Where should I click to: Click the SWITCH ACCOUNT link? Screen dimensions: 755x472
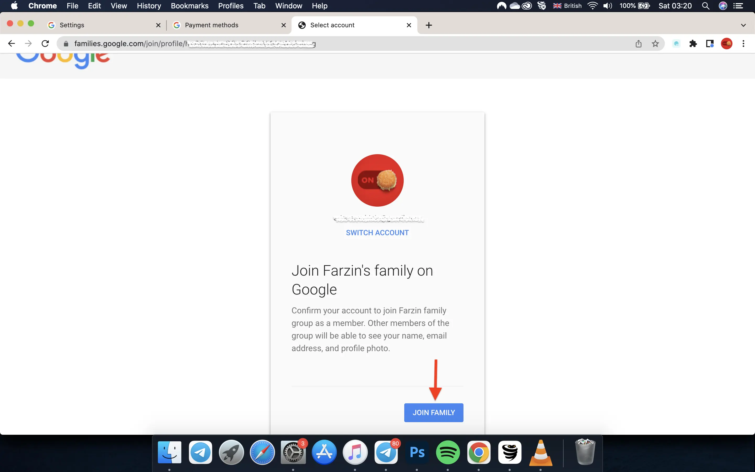377,233
